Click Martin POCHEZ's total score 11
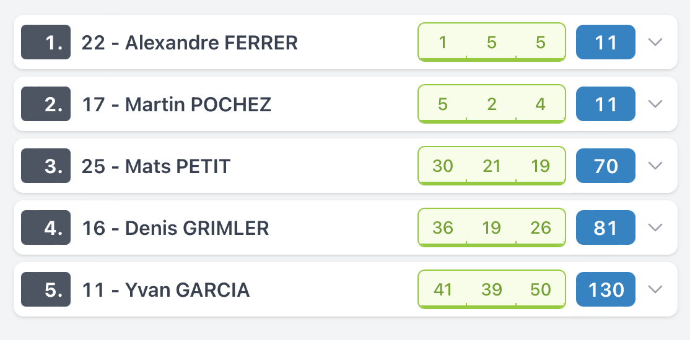Viewport: 690px width, 340px height. point(606,104)
